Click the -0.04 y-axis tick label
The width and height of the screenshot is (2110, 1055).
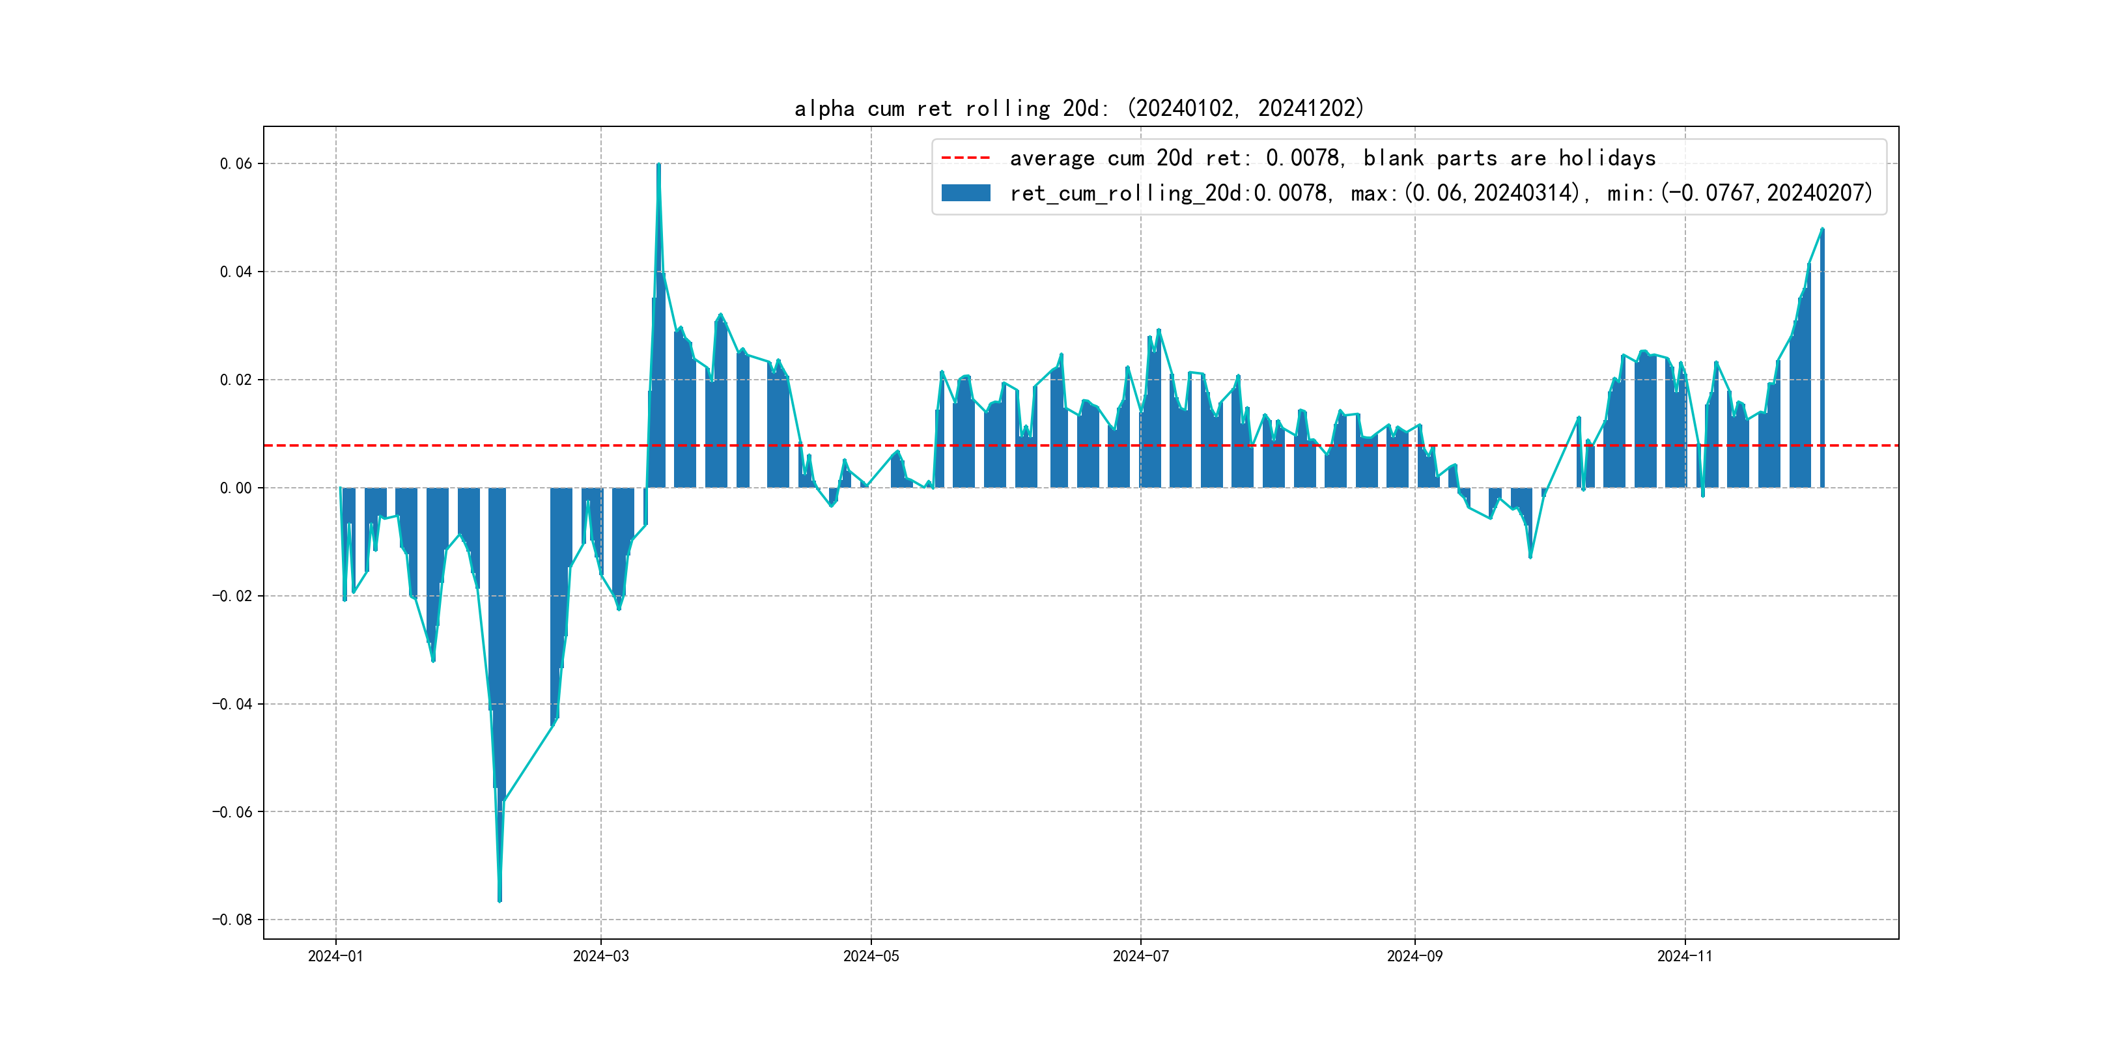[232, 703]
